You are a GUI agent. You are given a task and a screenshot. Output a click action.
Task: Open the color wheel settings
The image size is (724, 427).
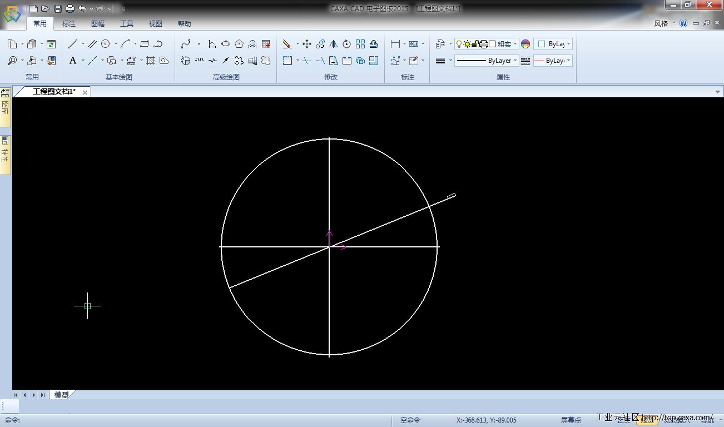[x=525, y=44]
